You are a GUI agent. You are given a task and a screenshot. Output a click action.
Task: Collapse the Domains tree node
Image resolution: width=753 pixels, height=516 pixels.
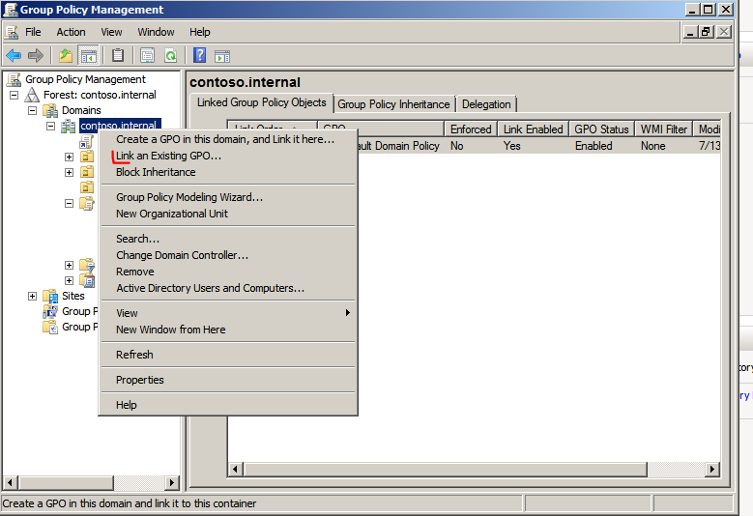coord(32,110)
